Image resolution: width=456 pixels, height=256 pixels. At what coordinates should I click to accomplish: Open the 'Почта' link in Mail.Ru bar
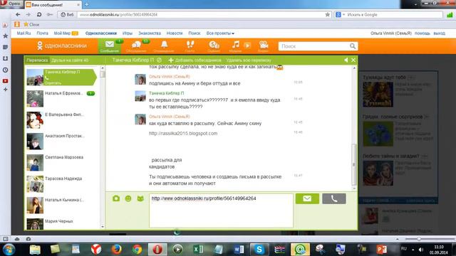(43, 33)
